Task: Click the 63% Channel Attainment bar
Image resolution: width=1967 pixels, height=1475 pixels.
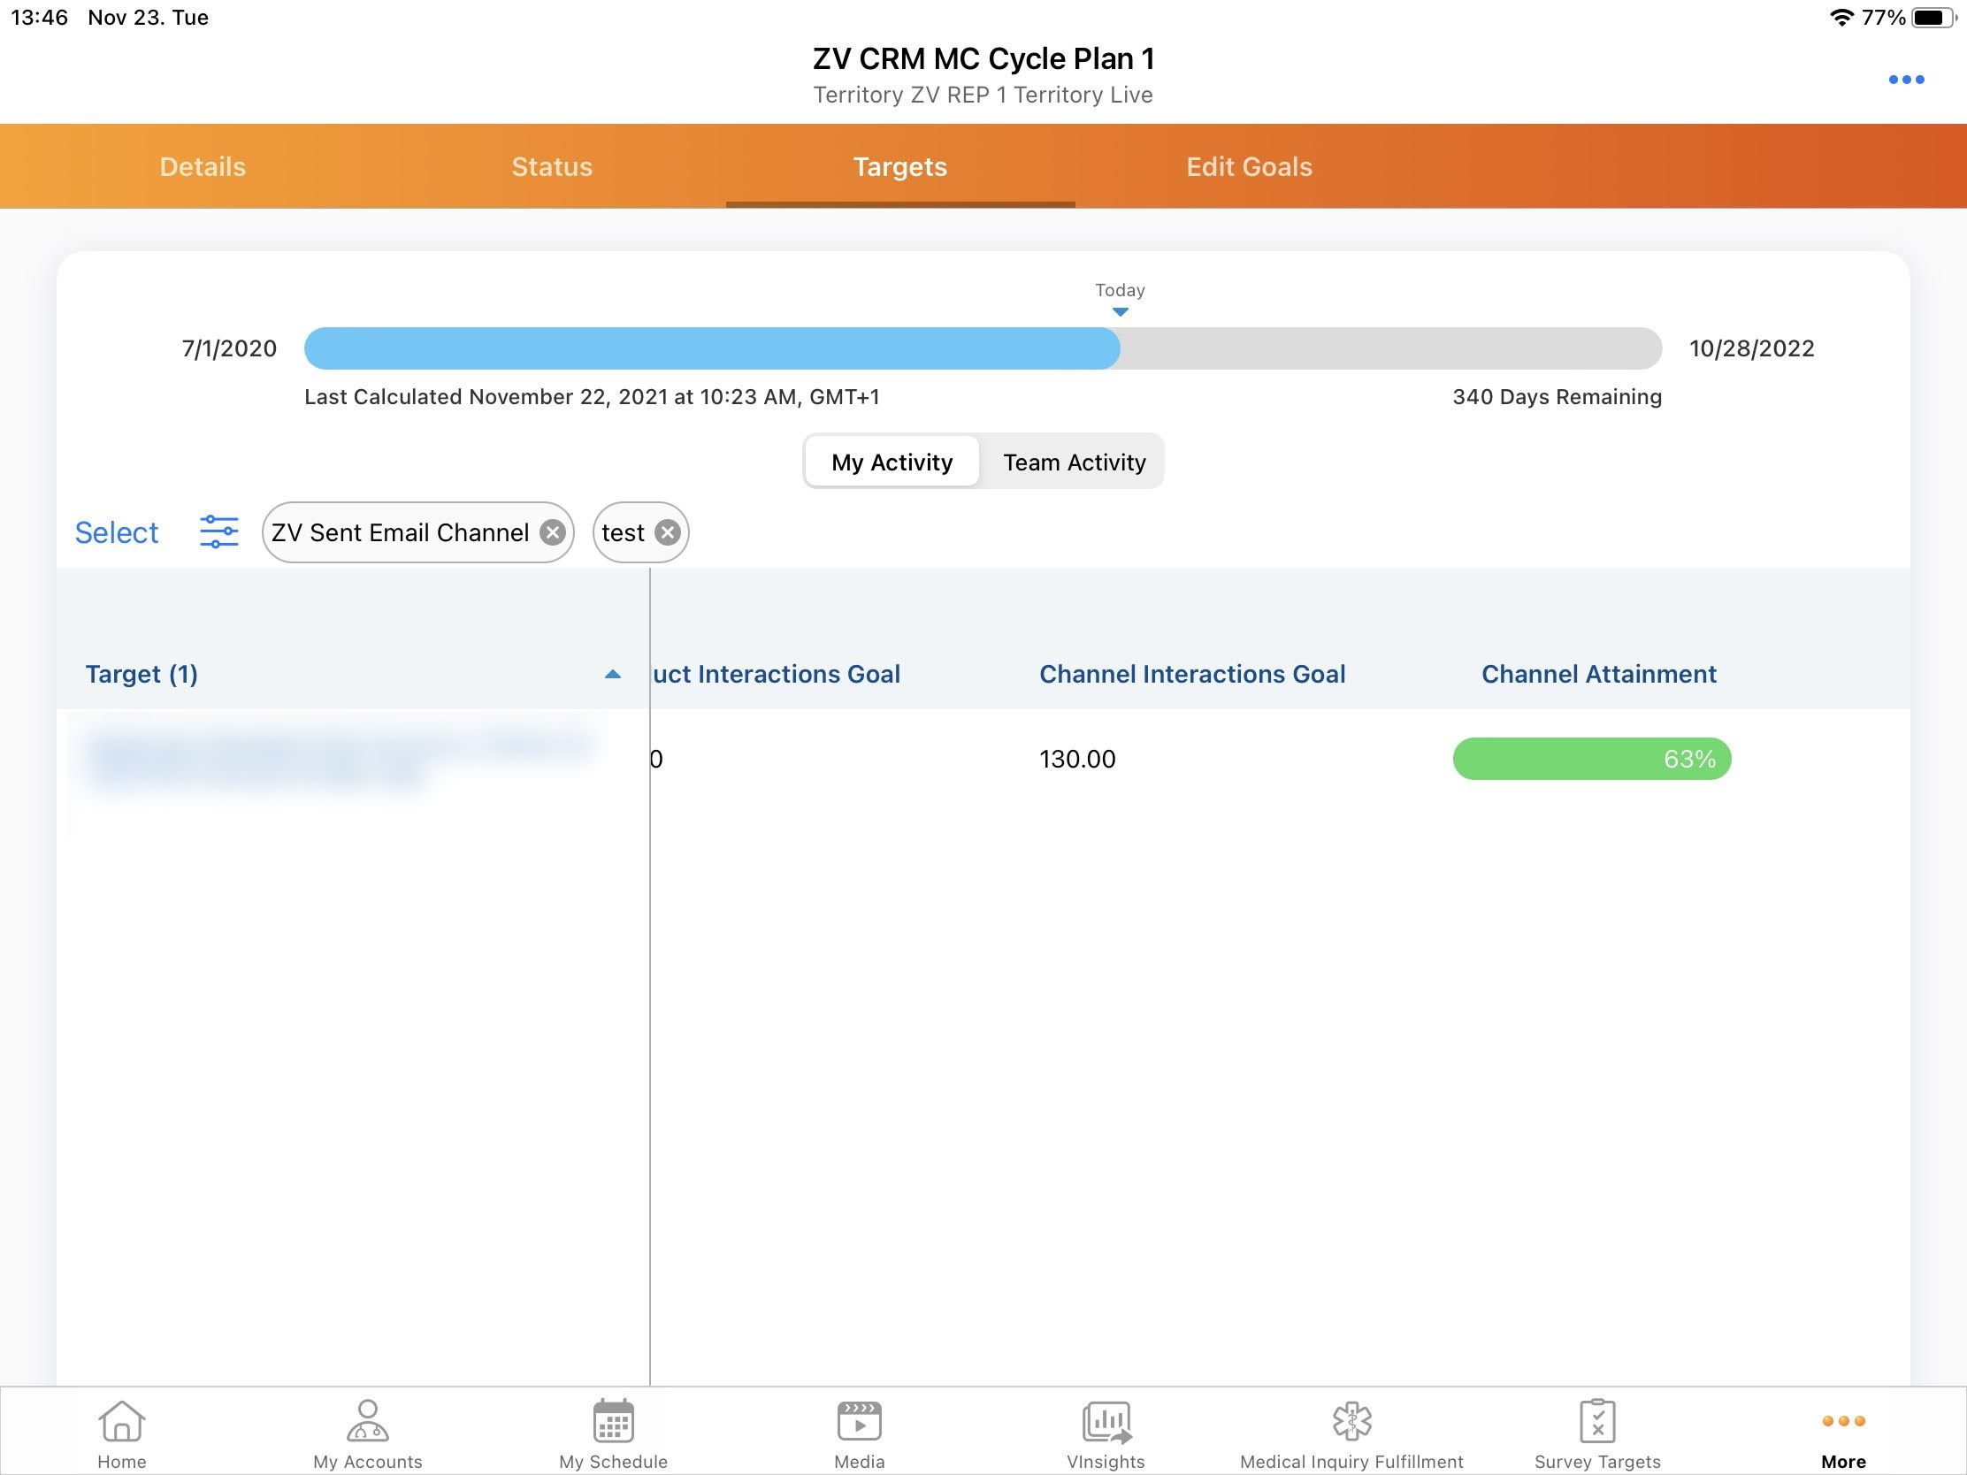Action: (1591, 759)
